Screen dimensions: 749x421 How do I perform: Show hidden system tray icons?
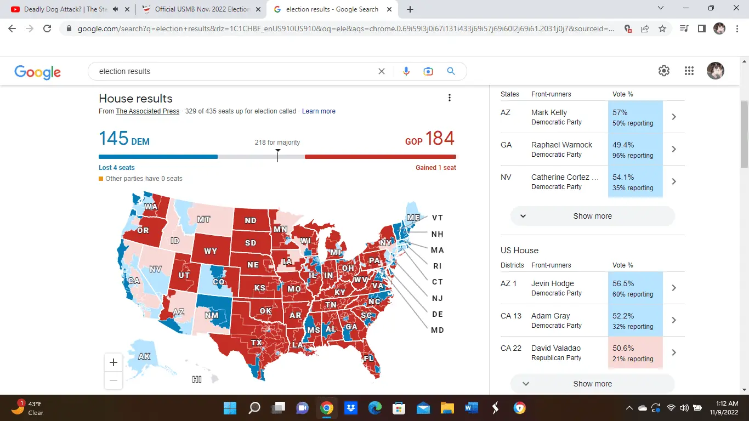629,408
